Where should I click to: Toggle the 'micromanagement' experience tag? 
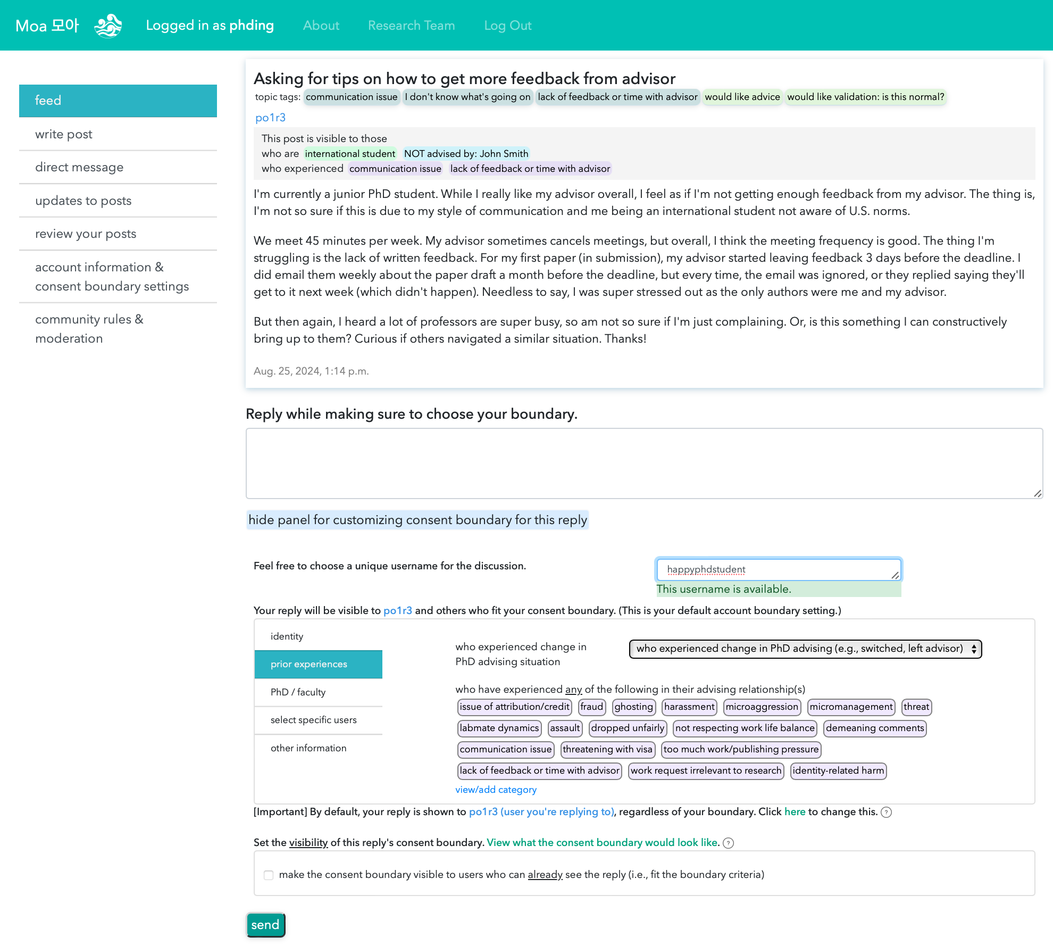pos(851,707)
